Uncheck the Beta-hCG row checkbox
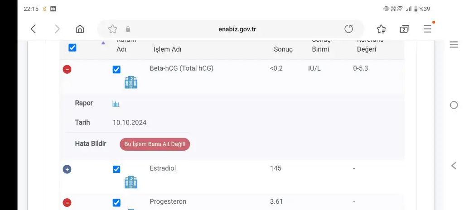The height and width of the screenshot is (210, 464). [x=116, y=70]
